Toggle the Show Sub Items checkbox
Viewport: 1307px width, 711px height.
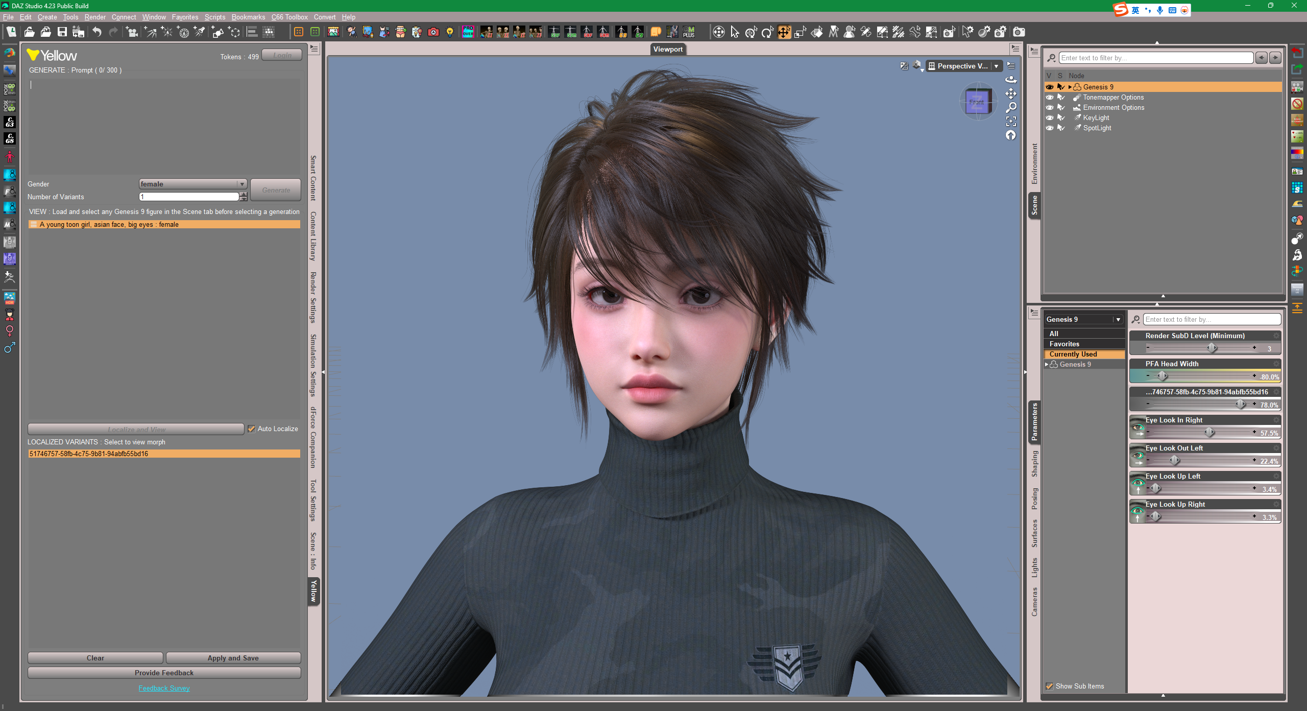tap(1050, 686)
